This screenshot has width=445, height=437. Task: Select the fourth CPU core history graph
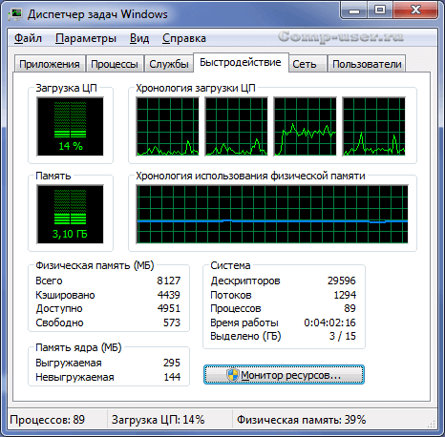tap(373, 127)
